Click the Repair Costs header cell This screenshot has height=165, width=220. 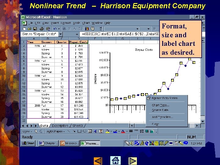pyautogui.click(x=79, y=42)
